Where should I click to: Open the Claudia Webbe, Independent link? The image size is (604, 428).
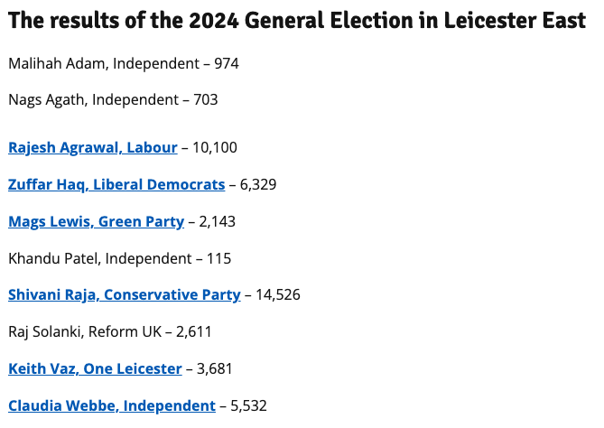click(112, 406)
